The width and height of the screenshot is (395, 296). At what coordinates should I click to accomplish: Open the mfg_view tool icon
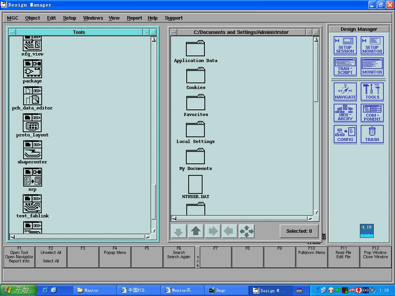[32, 44]
